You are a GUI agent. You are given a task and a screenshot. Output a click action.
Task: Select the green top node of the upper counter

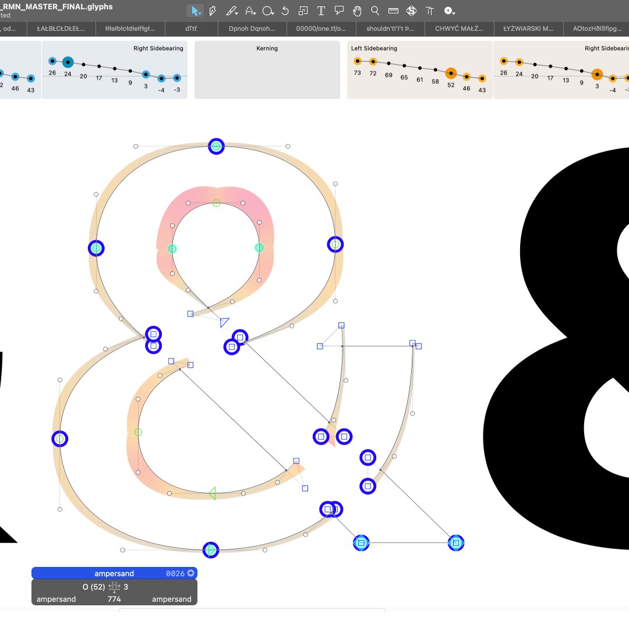(216, 203)
